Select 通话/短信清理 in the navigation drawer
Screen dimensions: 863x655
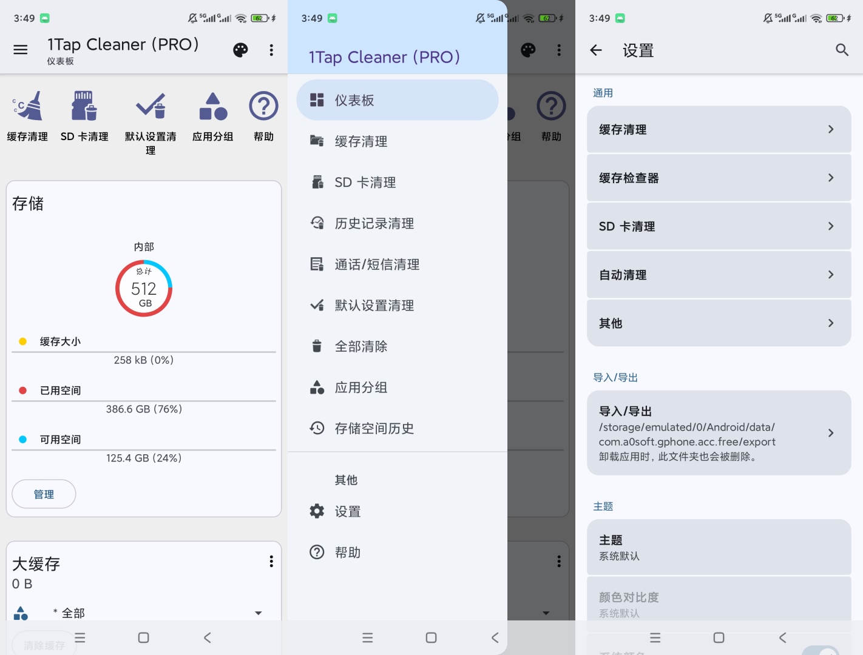pyautogui.click(x=398, y=264)
